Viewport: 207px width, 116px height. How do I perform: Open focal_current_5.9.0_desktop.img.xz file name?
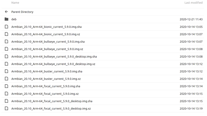51,109
